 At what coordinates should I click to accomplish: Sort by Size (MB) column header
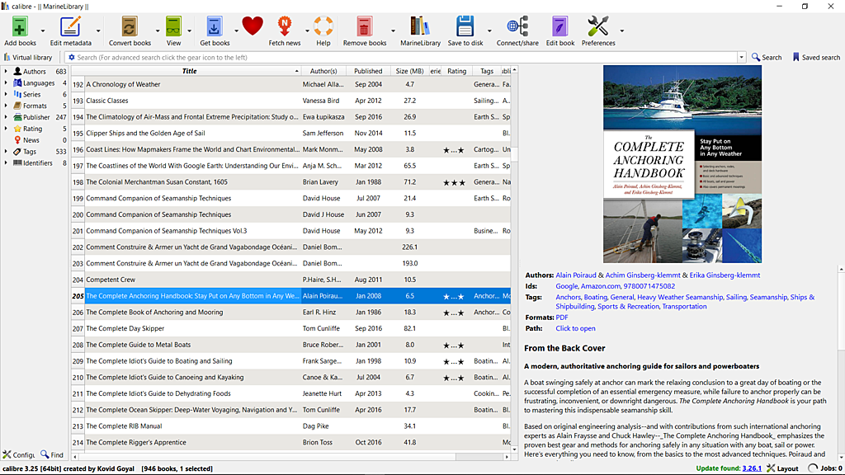409,71
